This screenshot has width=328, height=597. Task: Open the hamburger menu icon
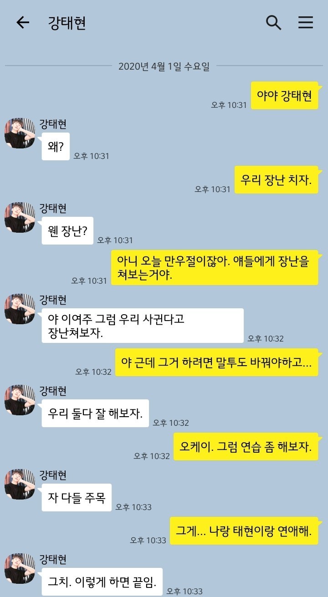pyautogui.click(x=306, y=22)
